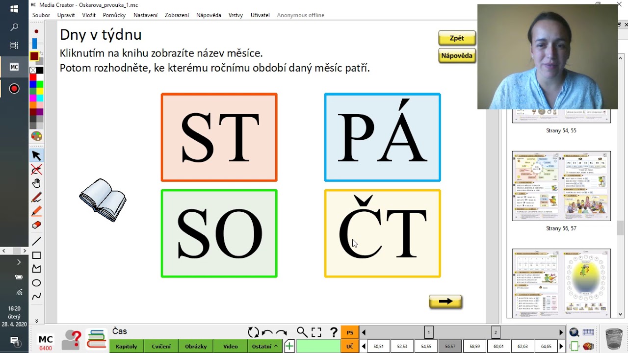Select the polygon shape tool

[x=36, y=269]
